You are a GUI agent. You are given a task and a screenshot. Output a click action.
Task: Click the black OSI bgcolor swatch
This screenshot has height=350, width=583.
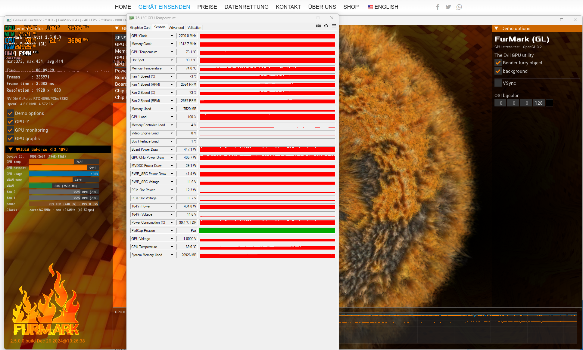pyautogui.click(x=549, y=103)
